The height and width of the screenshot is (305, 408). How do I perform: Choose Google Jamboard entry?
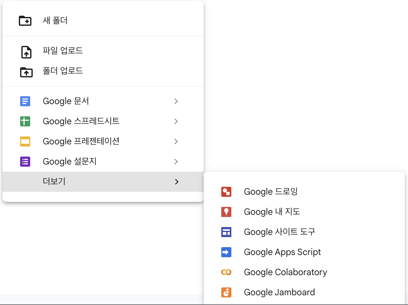coord(304,292)
